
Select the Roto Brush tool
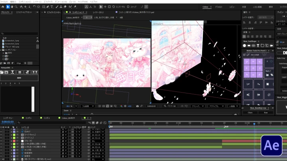pos(70,7)
